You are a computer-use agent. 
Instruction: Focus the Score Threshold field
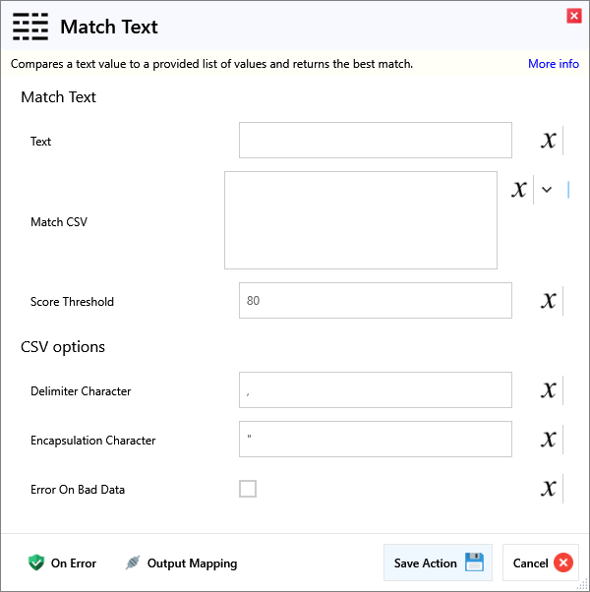click(375, 301)
